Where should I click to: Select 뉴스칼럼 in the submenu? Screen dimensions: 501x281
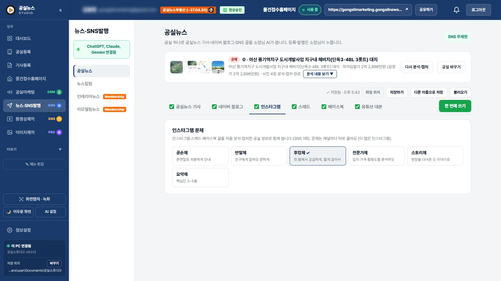[x=101, y=84]
